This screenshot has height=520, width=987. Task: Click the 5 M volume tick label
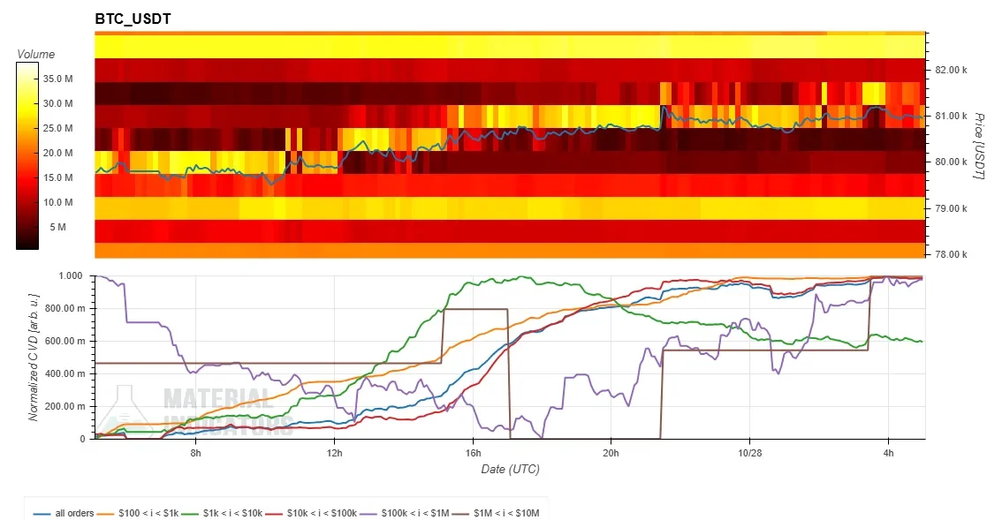(x=58, y=227)
